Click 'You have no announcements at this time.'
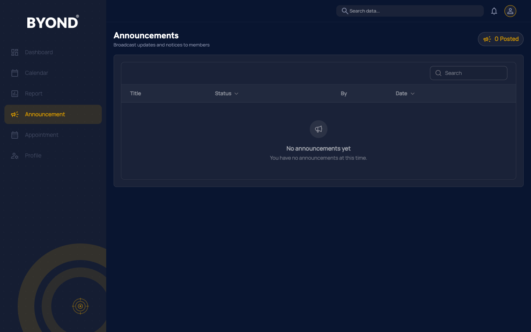 click(319, 158)
